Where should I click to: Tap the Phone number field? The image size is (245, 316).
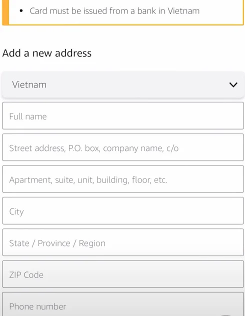(123, 304)
